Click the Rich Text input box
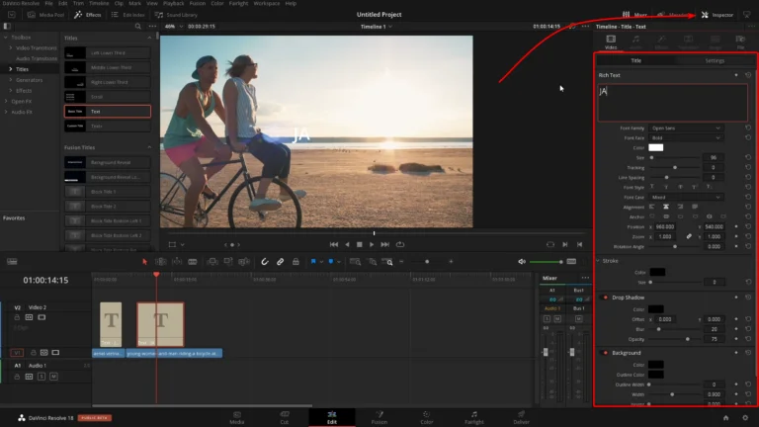 click(x=672, y=102)
